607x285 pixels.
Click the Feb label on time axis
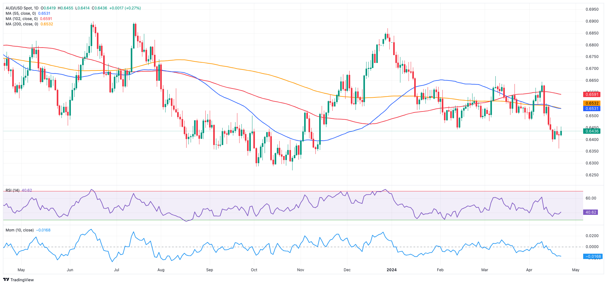(x=440, y=270)
